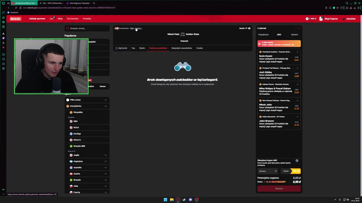Open the X sidebar icon
The width and height of the screenshot is (362, 203).
(x=3, y=43)
